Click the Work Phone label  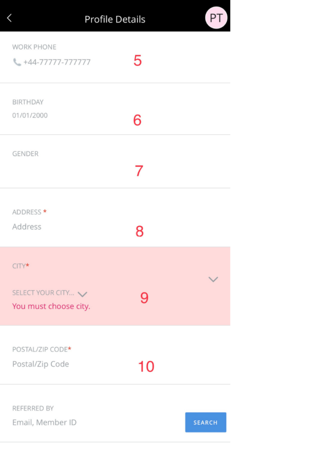(x=34, y=47)
